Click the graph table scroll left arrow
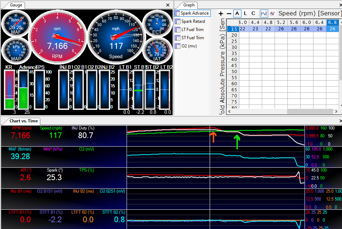The height and width of the screenshot is (229, 342). click(229, 111)
